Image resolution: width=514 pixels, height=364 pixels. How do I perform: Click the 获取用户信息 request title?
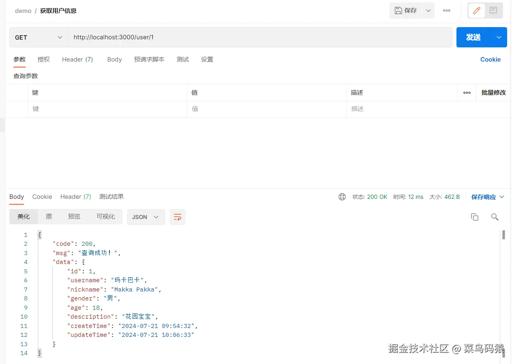click(x=58, y=11)
